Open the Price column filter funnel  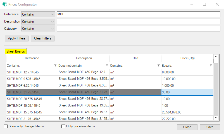tap(211, 66)
